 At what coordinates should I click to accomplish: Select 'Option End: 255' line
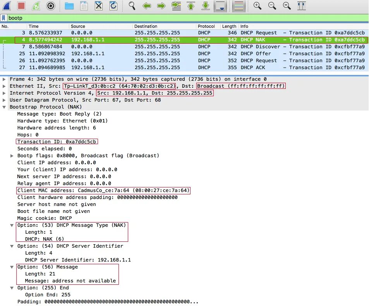48,295
